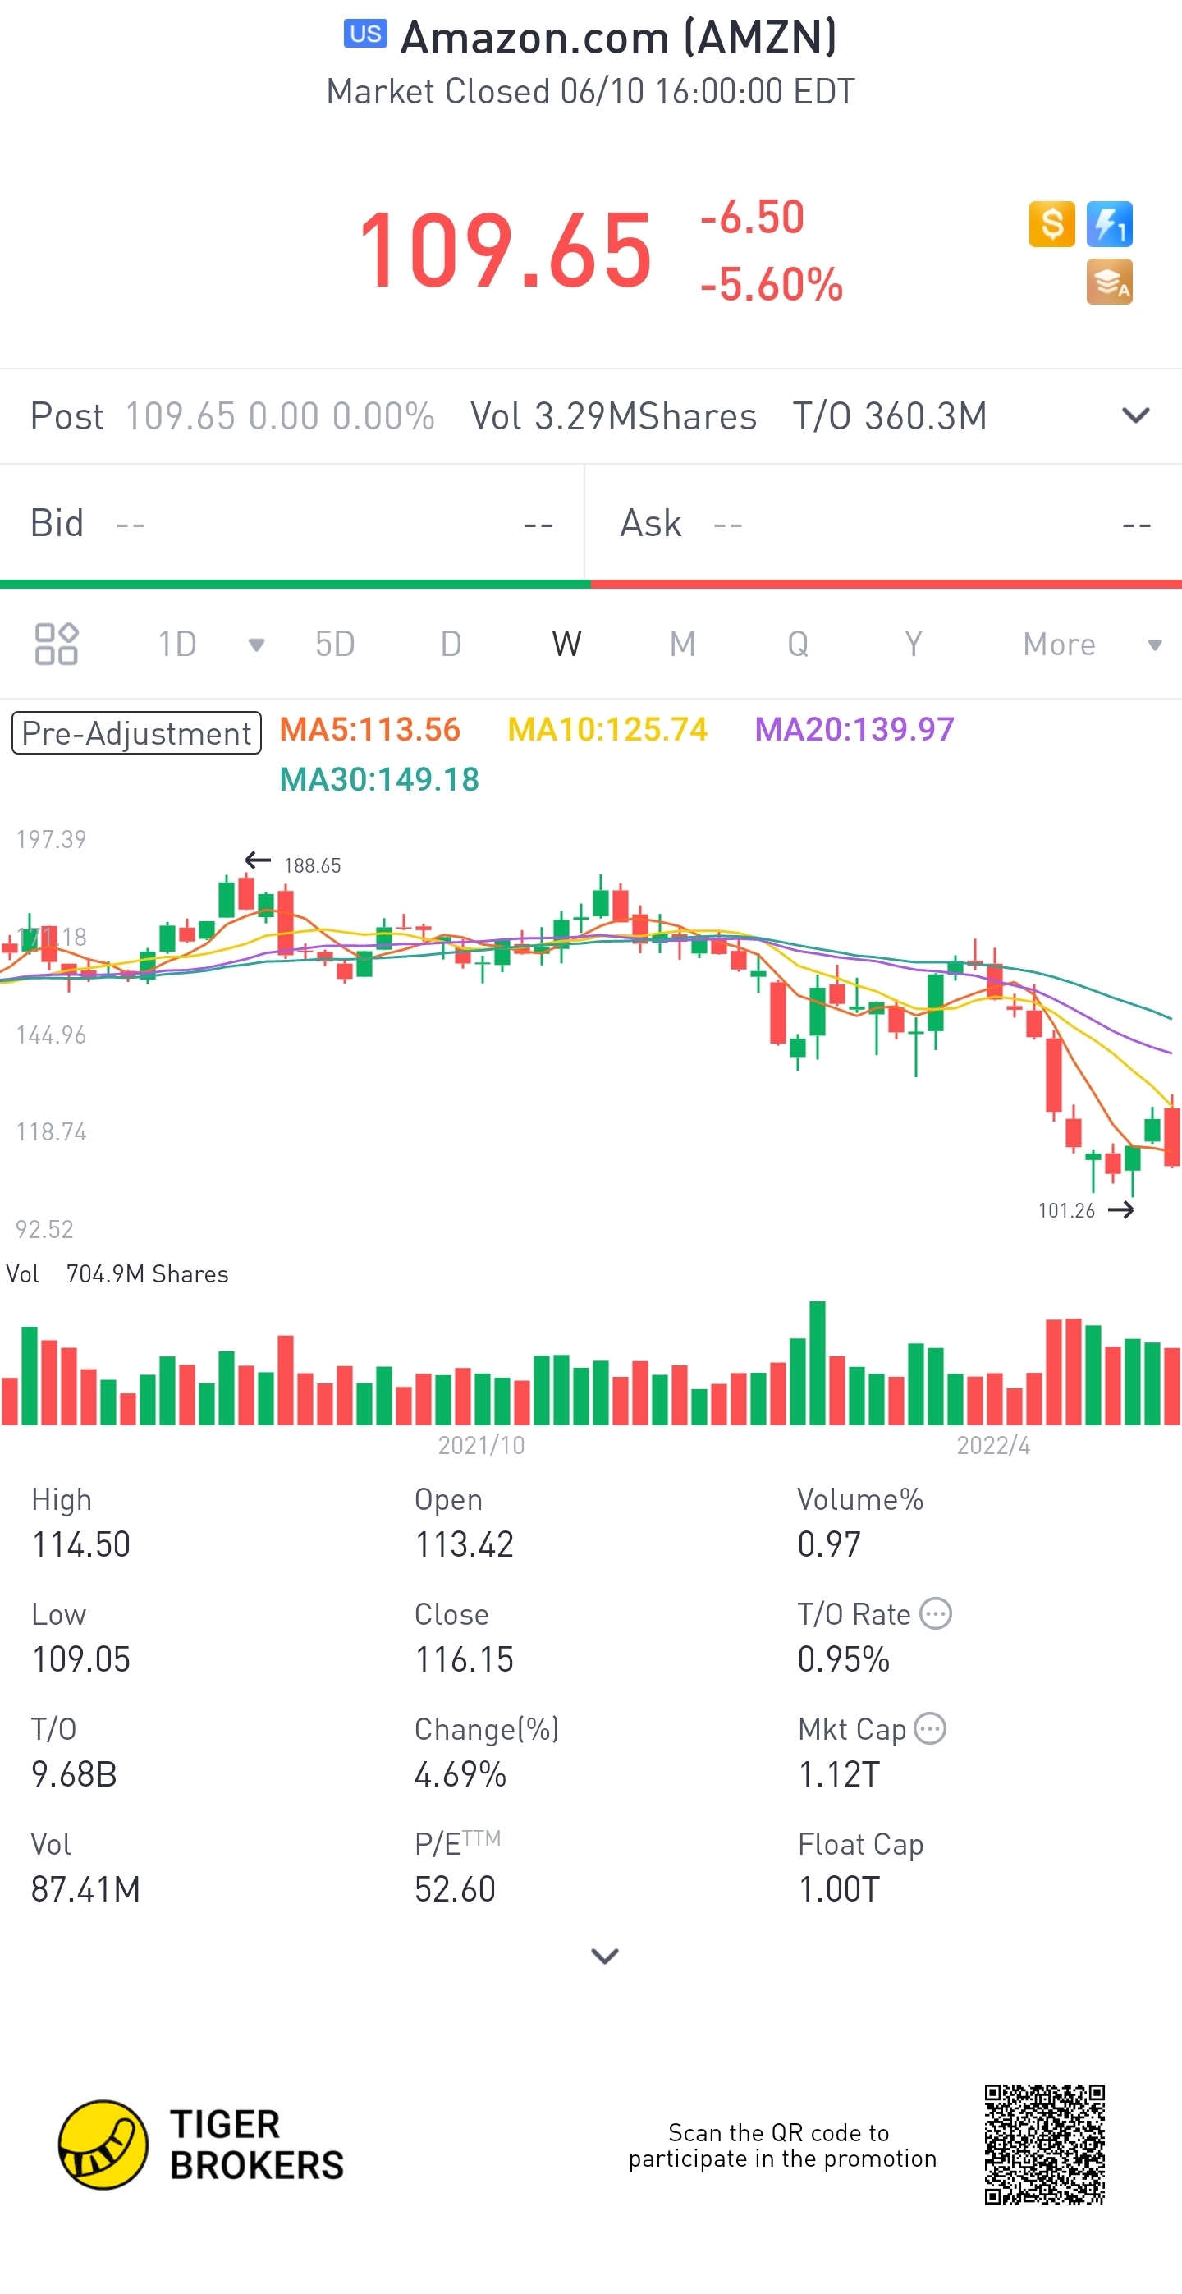Select the M monthly chart tab
The image size is (1182, 2294).
pos(683,644)
